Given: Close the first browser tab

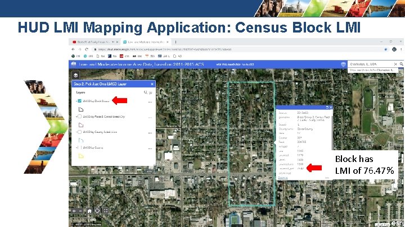Looking at the screenshot, I should pyautogui.click(x=117, y=41).
